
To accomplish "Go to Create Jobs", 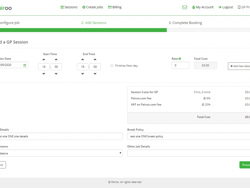I will point(93,7).
